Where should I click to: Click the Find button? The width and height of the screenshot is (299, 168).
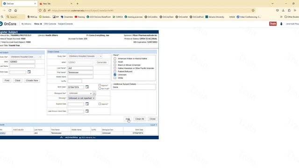7,81
